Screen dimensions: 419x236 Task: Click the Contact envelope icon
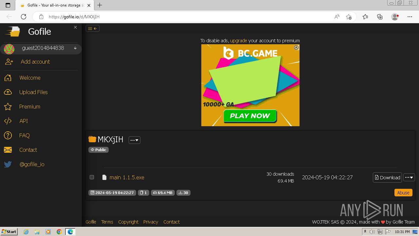point(8,150)
